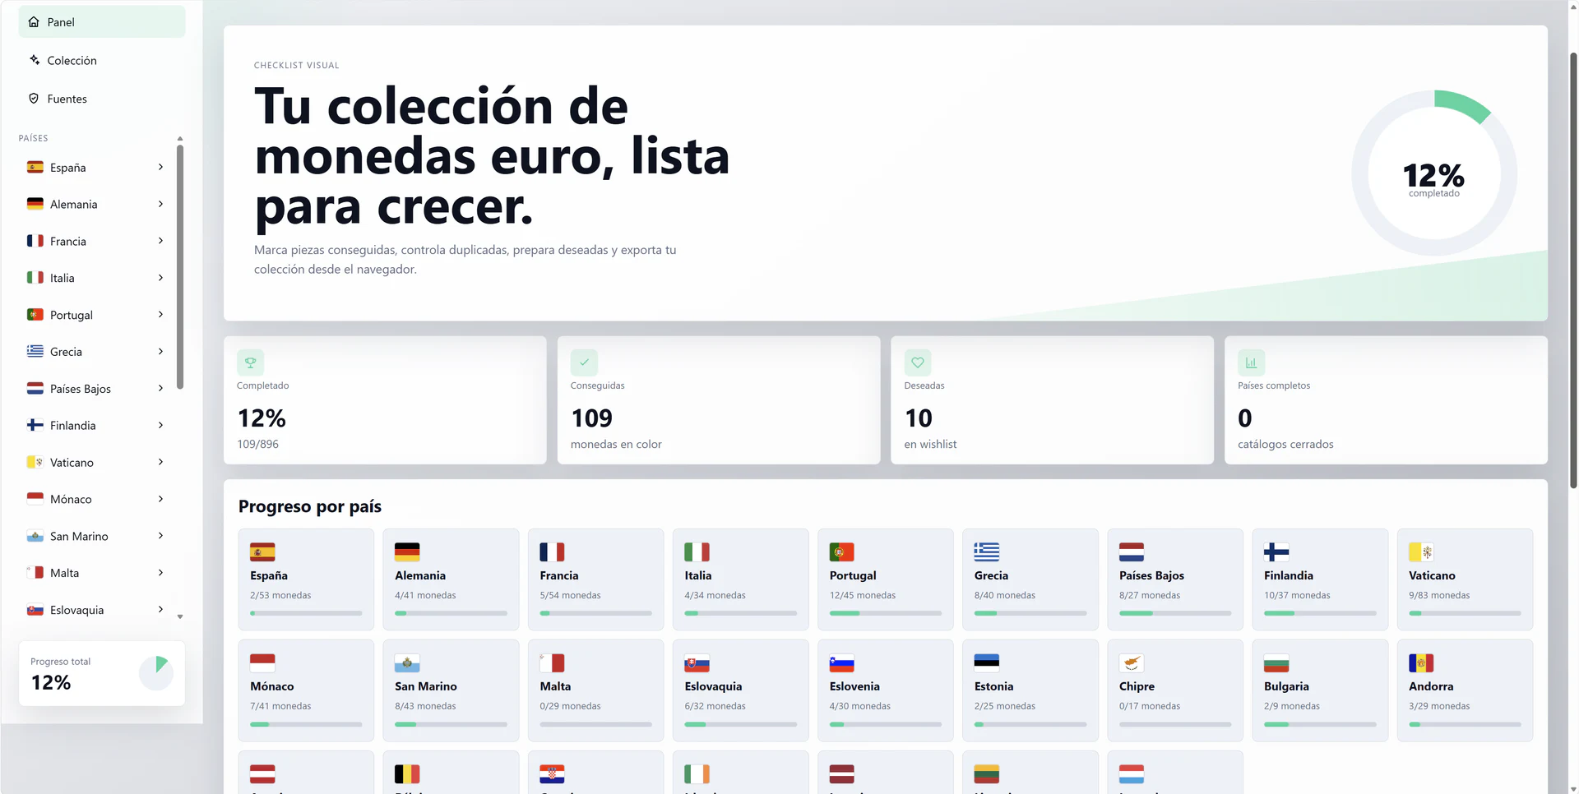
Task: Click the 12% completion donut chart
Action: click(1434, 173)
